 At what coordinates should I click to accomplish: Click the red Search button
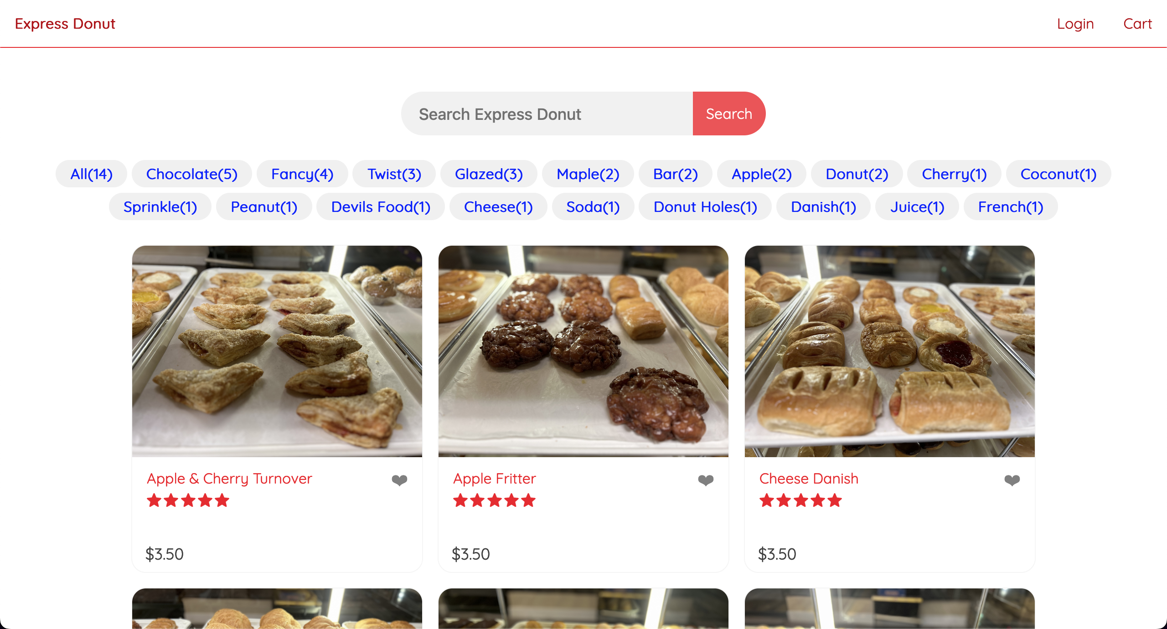pyautogui.click(x=729, y=113)
